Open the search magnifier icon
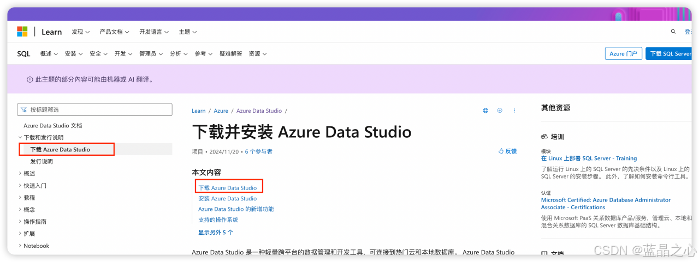 tap(673, 32)
